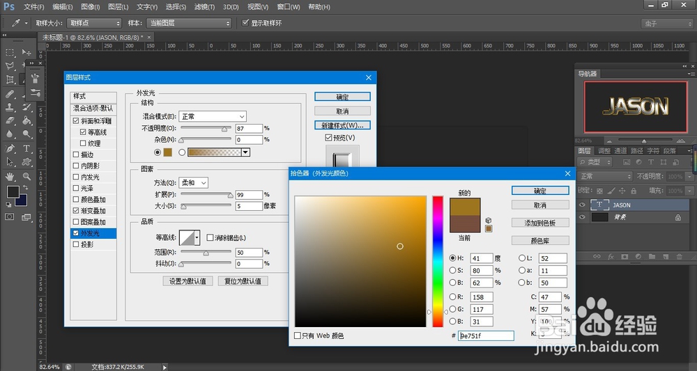Click 确定 in color picker dialog
The height and width of the screenshot is (371, 697).
[x=540, y=191]
